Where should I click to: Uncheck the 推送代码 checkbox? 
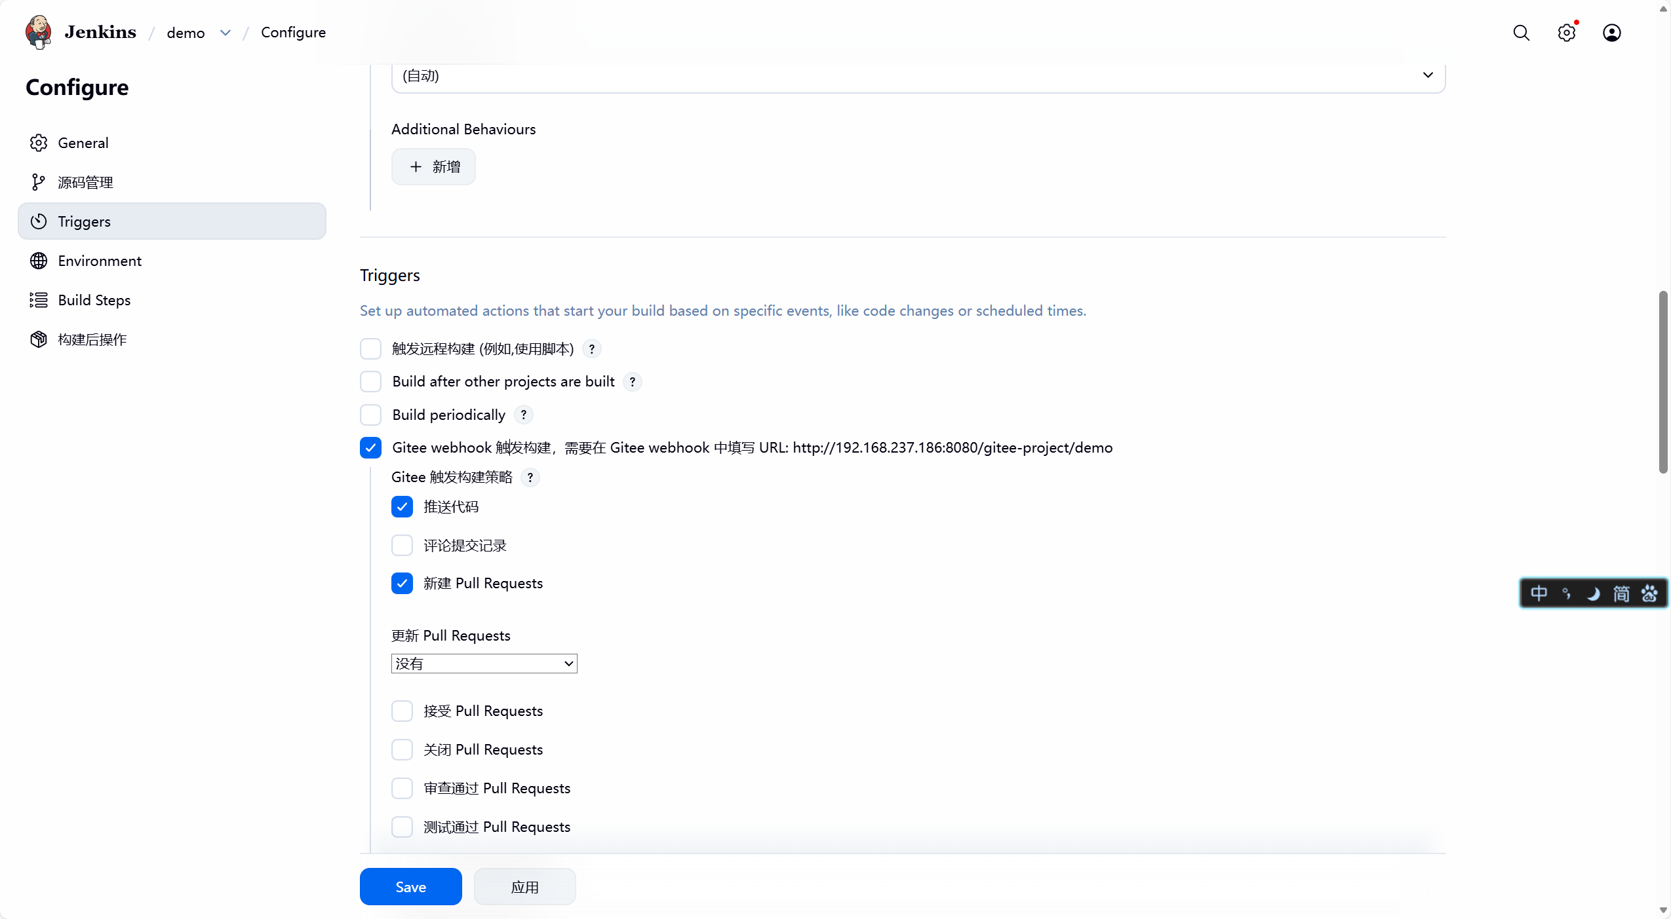coord(402,507)
